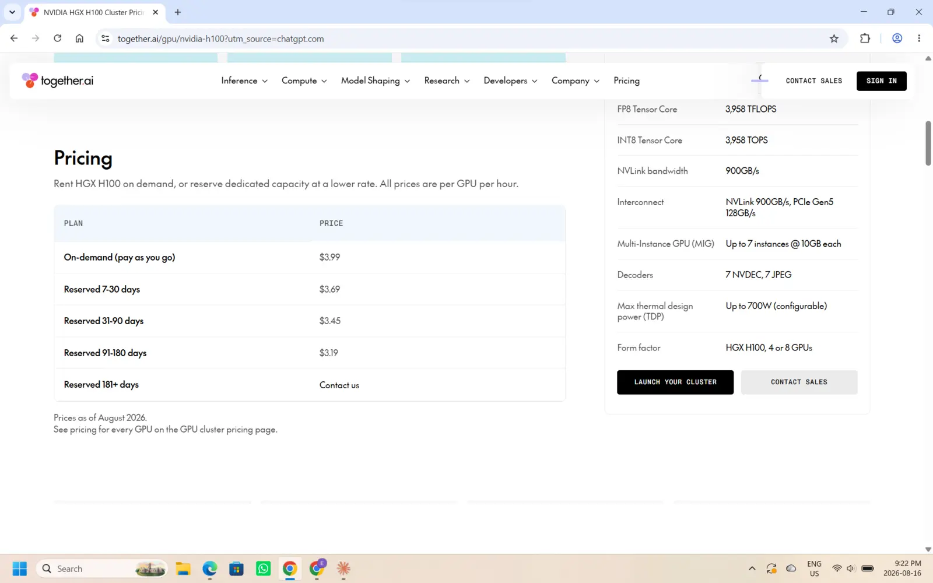This screenshot has height=583, width=933.
Task: Close the NVIDIA HGX H100 tab
Action: (x=155, y=12)
